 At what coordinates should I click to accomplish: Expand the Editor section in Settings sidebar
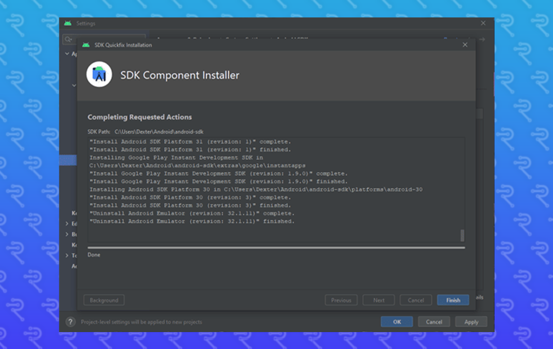point(67,223)
